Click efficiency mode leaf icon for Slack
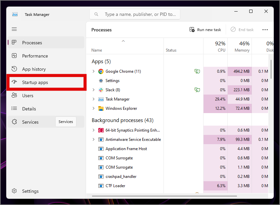The image size is (280, 205). tap(197, 90)
